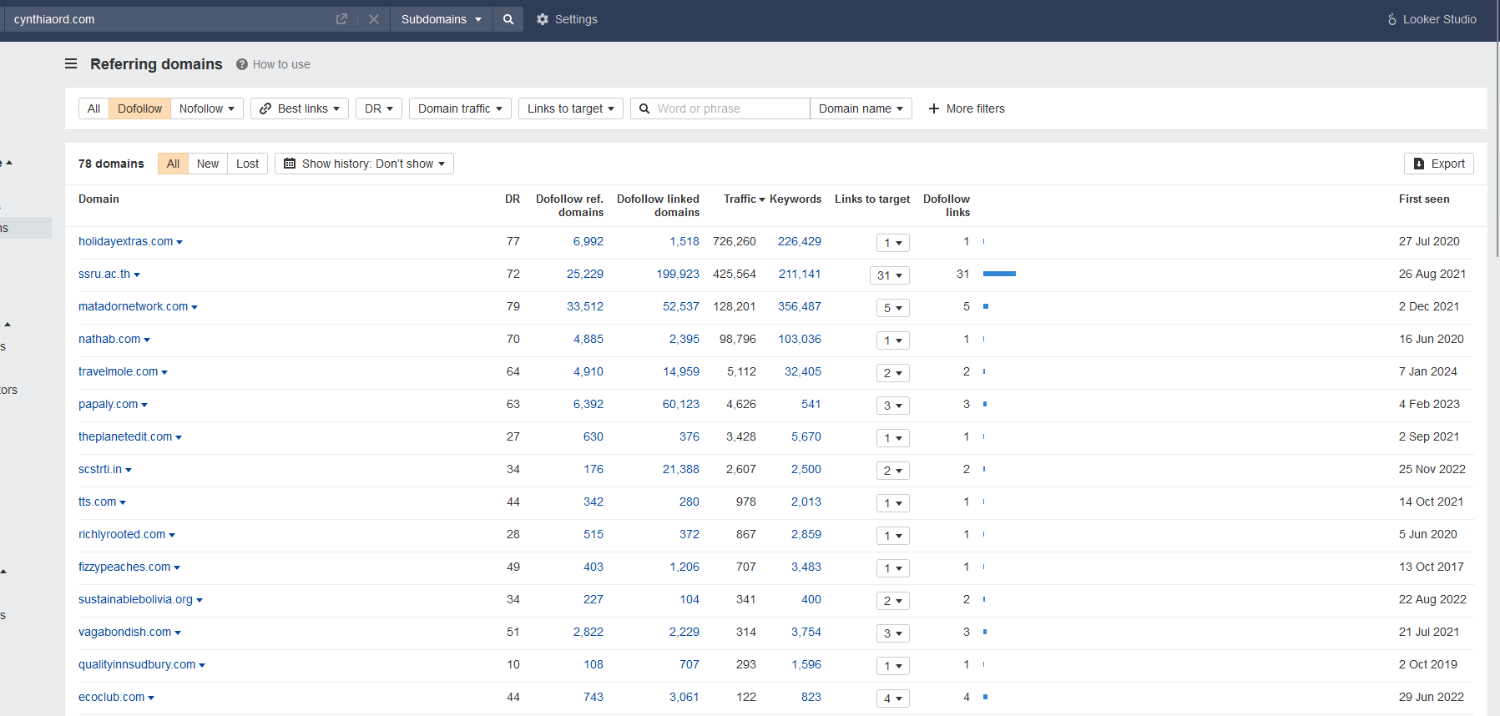Image resolution: width=1500 pixels, height=716 pixels.
Task: Click the magnifier search button in top bar
Action: coord(508,19)
